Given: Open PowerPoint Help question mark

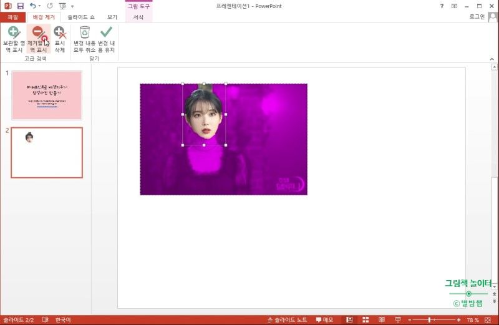Looking at the screenshot, I should [442, 6].
